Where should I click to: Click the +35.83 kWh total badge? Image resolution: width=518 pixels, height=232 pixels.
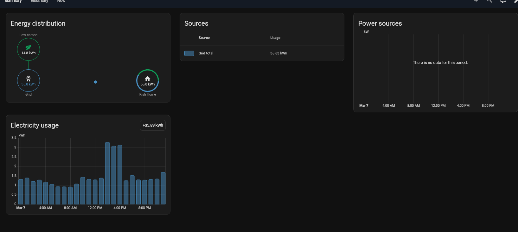[153, 125]
